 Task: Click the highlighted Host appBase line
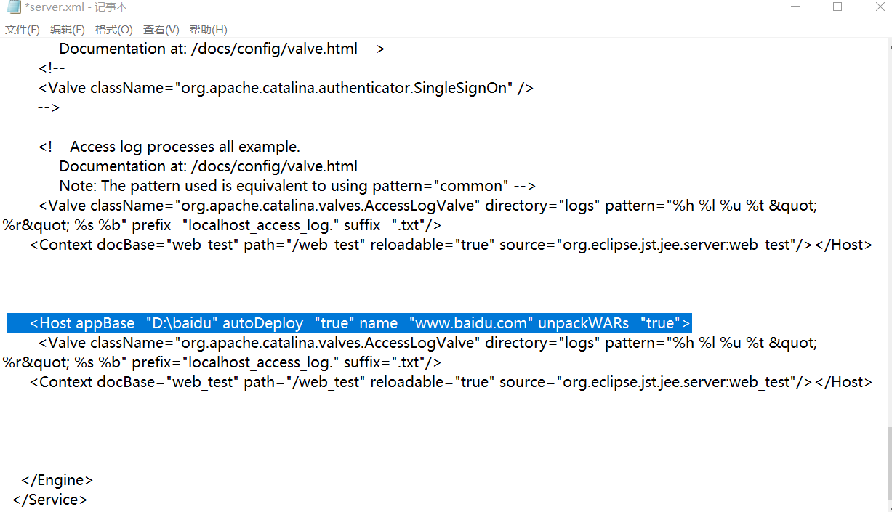coord(350,323)
